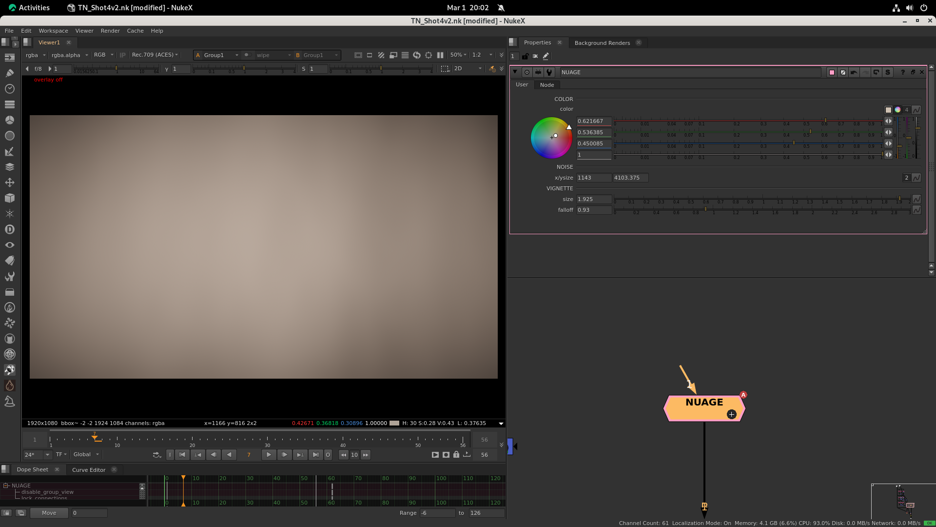Toggle the playback lock icon
The width and height of the screenshot is (936, 527).
(x=456, y=455)
